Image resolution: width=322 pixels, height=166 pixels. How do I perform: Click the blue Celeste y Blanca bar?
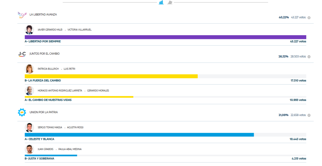pos(139,135)
